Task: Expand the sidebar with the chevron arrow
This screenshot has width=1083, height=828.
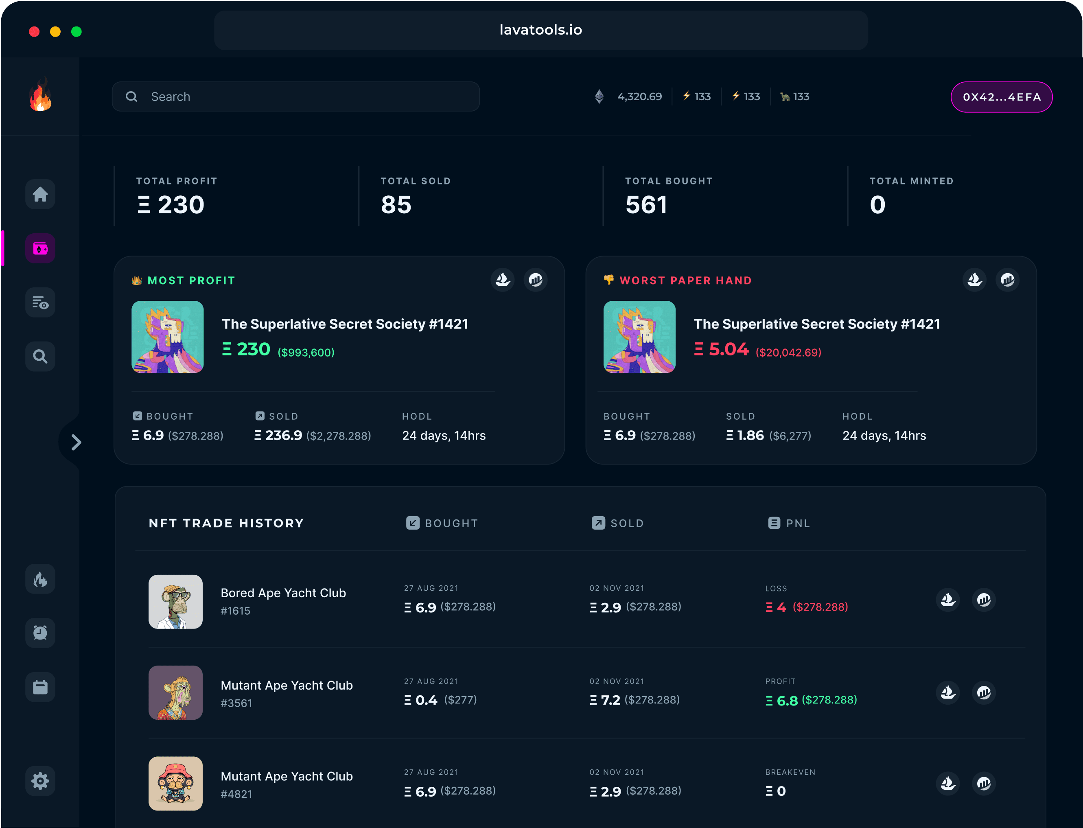Action: (x=76, y=442)
